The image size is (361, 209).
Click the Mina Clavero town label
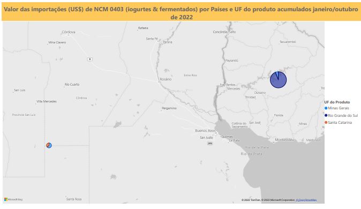57,42
